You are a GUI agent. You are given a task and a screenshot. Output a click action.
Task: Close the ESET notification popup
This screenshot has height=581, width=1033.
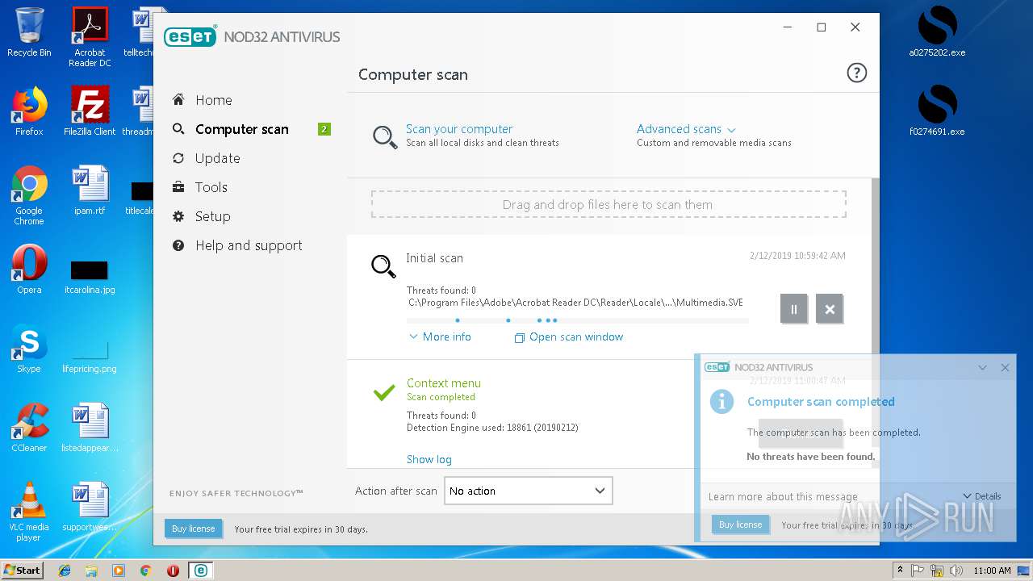[x=1005, y=367]
